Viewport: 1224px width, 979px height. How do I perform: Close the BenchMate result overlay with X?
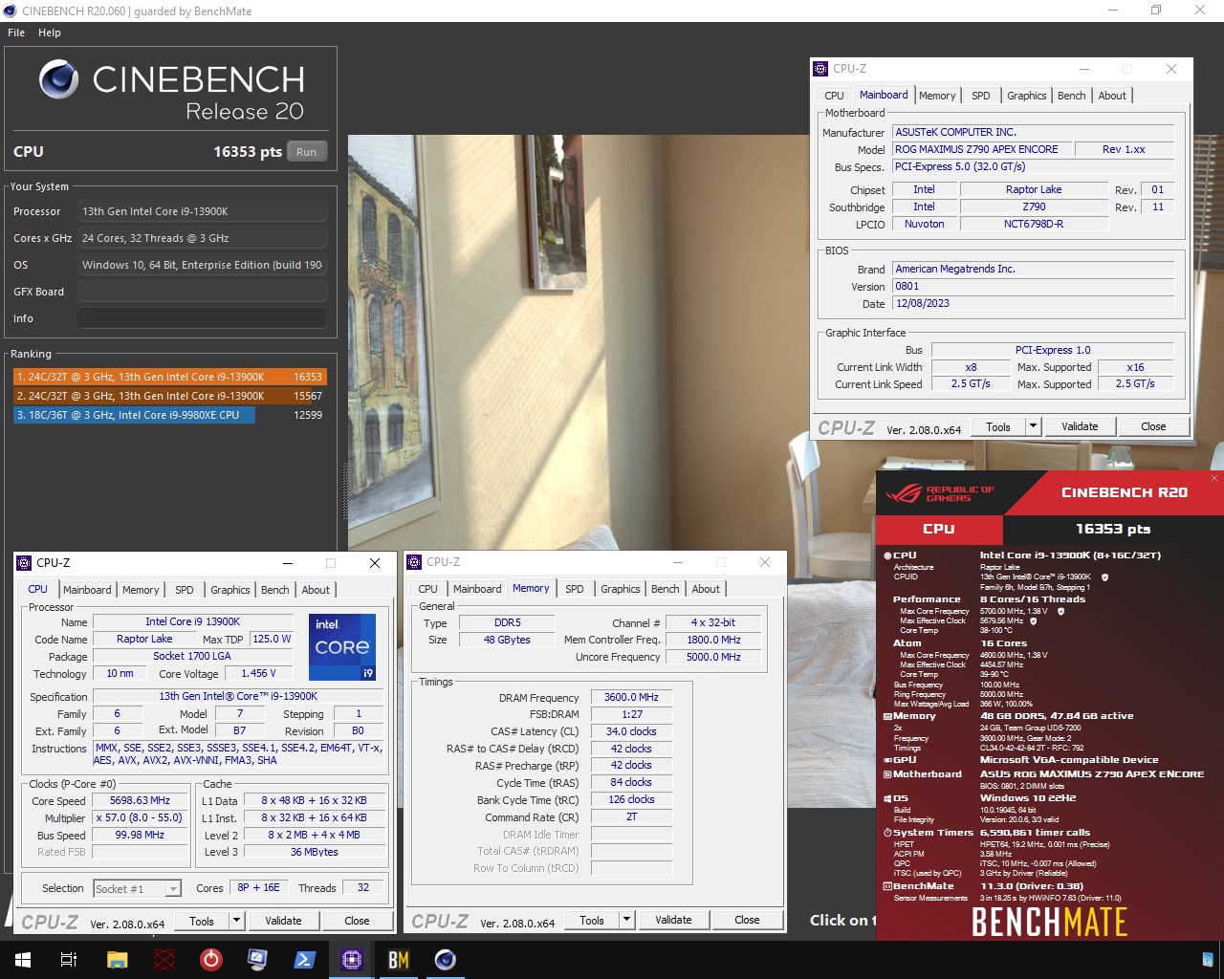click(1214, 478)
